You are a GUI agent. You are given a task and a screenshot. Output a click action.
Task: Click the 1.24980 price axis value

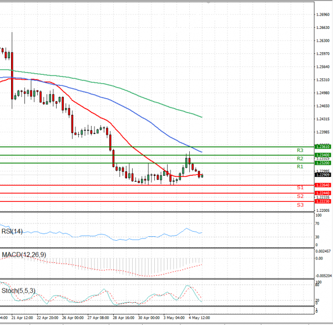[323, 93]
